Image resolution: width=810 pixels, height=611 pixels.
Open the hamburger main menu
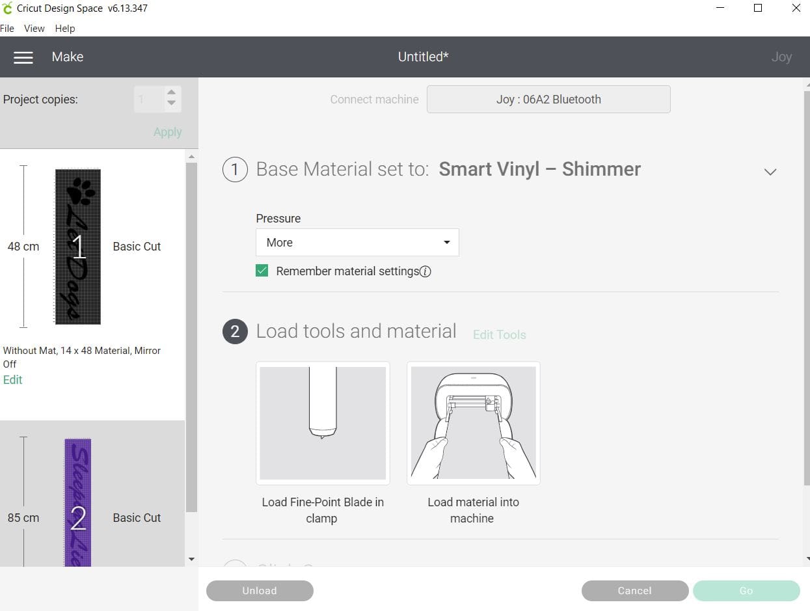(23, 57)
